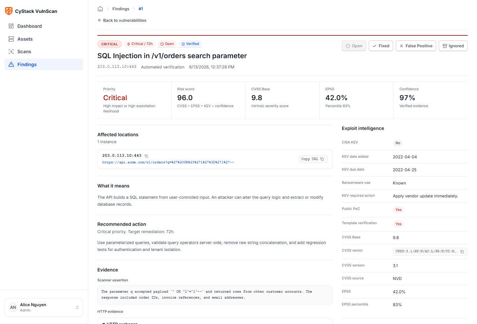477x324 pixels.
Task: Click Ransomware use Known value
Action: pyautogui.click(x=399, y=183)
